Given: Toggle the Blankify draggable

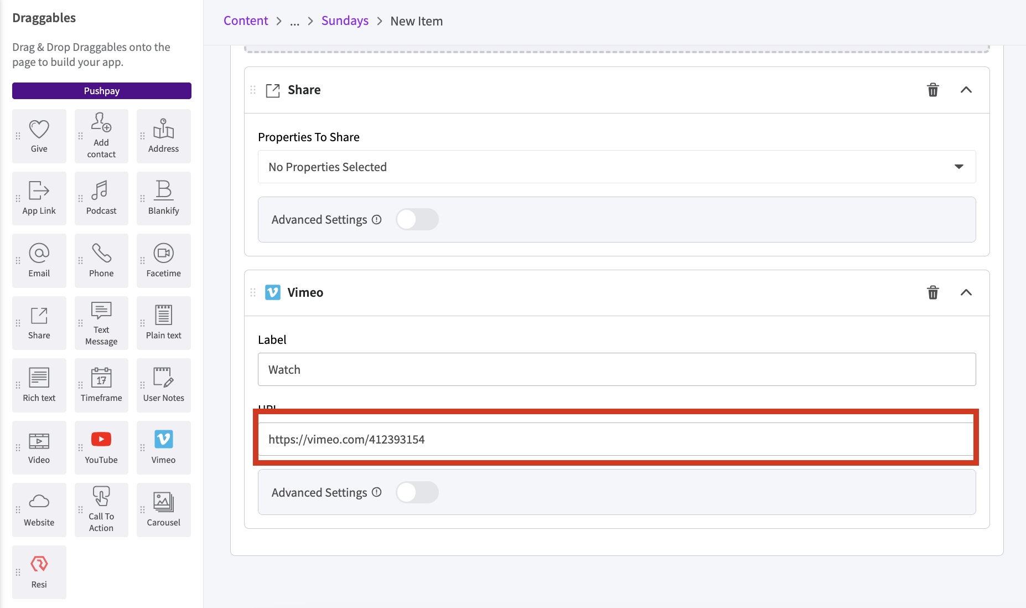Looking at the screenshot, I should click(x=163, y=198).
